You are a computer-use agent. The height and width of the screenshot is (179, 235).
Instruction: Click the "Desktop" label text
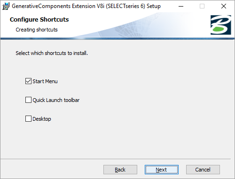(x=42, y=119)
